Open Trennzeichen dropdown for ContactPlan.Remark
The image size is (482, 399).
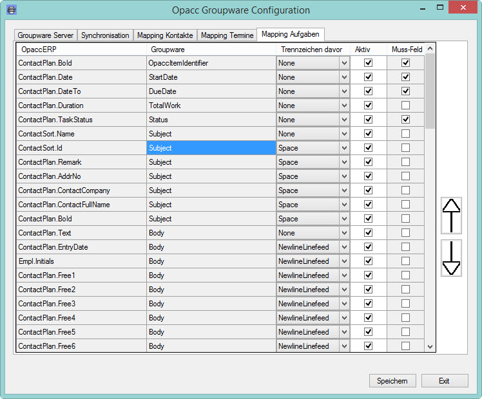(x=344, y=162)
